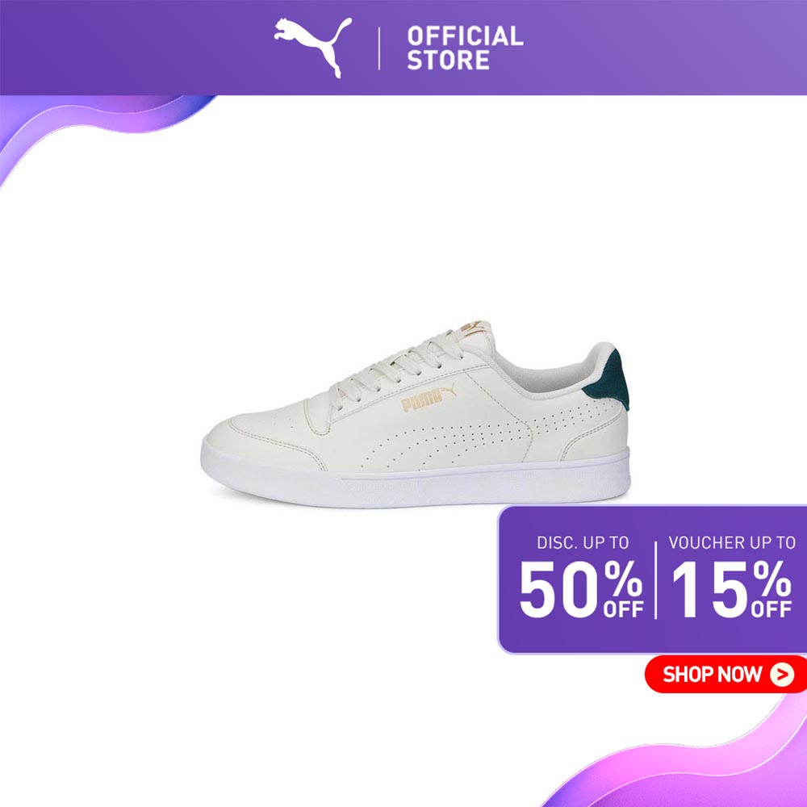Image resolution: width=807 pixels, height=807 pixels.
Task: Click the gold PUMA logo on shoe
Action: (x=429, y=399)
